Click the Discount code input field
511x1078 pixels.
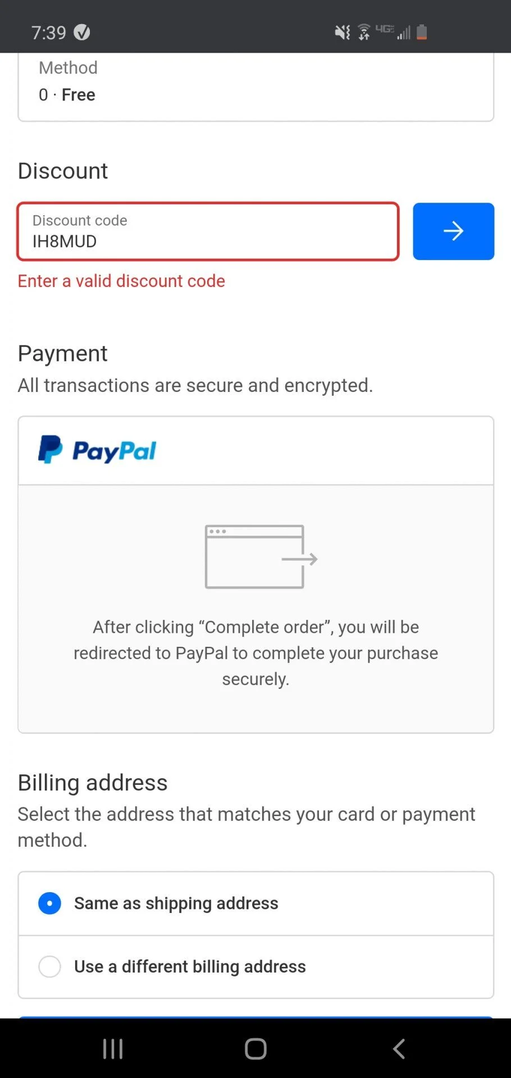208,231
